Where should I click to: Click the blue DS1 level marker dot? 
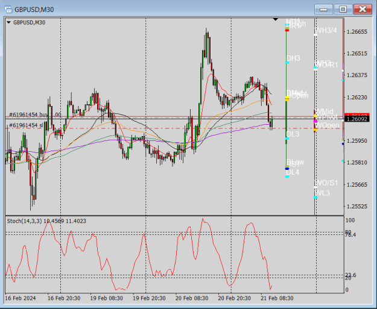pyautogui.click(x=287, y=169)
